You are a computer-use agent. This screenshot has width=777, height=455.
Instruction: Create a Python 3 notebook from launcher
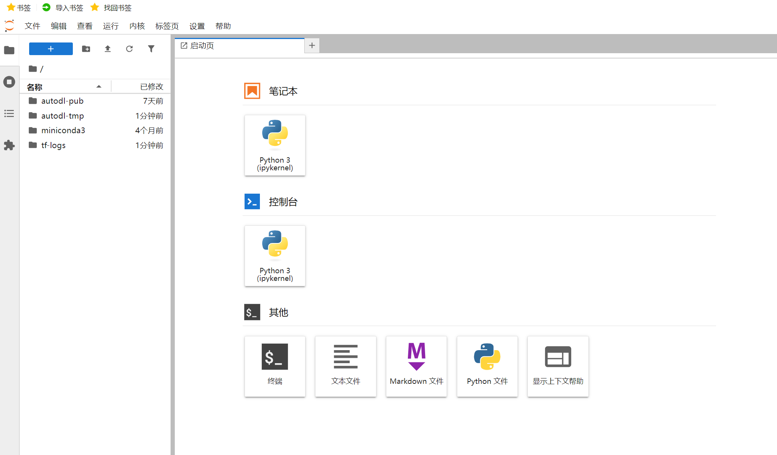pyautogui.click(x=275, y=145)
